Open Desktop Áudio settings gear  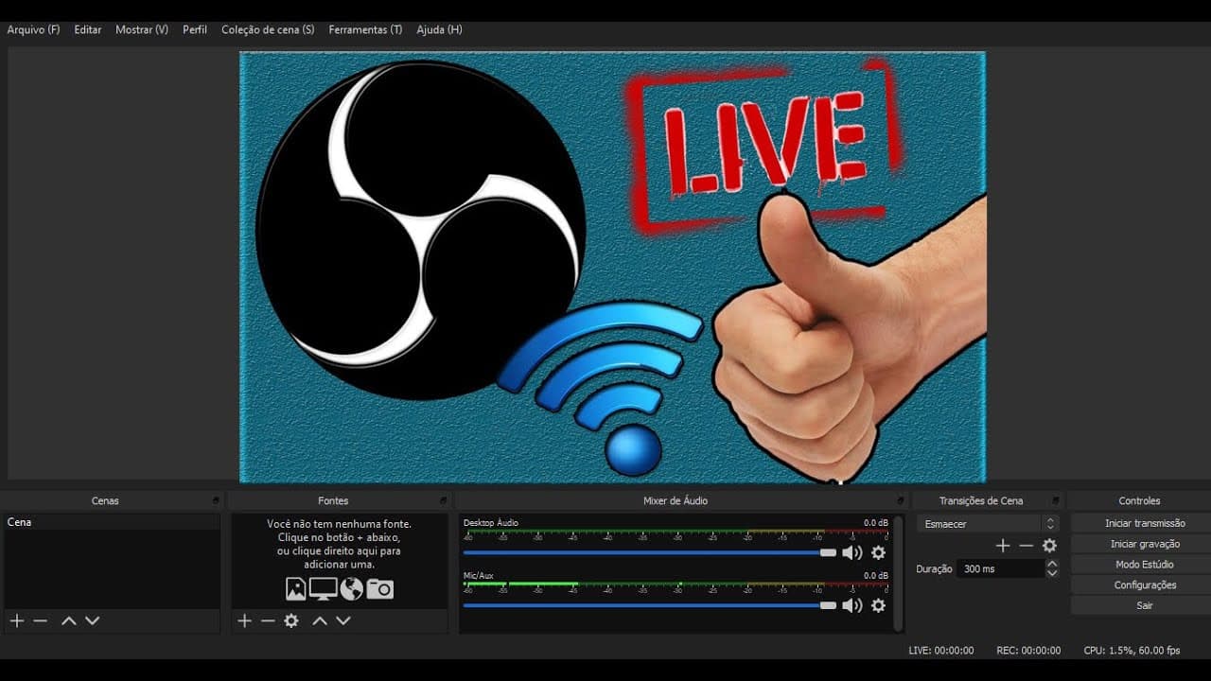pyautogui.click(x=878, y=552)
